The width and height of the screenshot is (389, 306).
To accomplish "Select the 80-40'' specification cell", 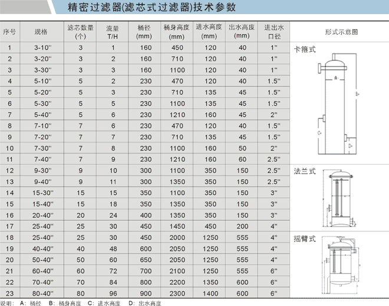I will coord(41,292).
